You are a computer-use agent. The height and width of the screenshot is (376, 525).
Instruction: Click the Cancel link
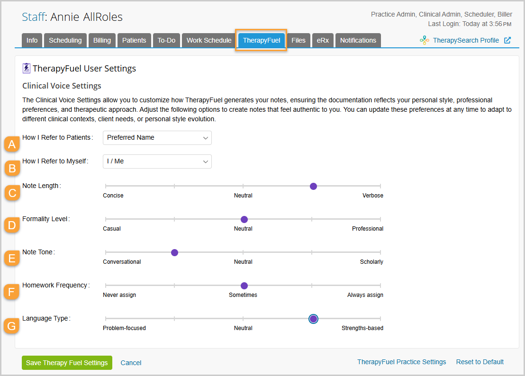[x=131, y=363]
